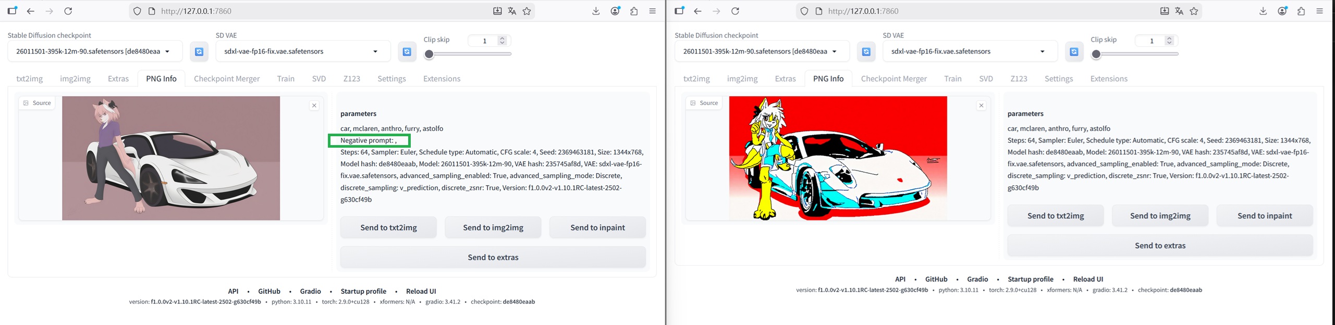The height and width of the screenshot is (325, 1335).
Task: Refresh SD VAE list in left window
Action: tap(407, 51)
